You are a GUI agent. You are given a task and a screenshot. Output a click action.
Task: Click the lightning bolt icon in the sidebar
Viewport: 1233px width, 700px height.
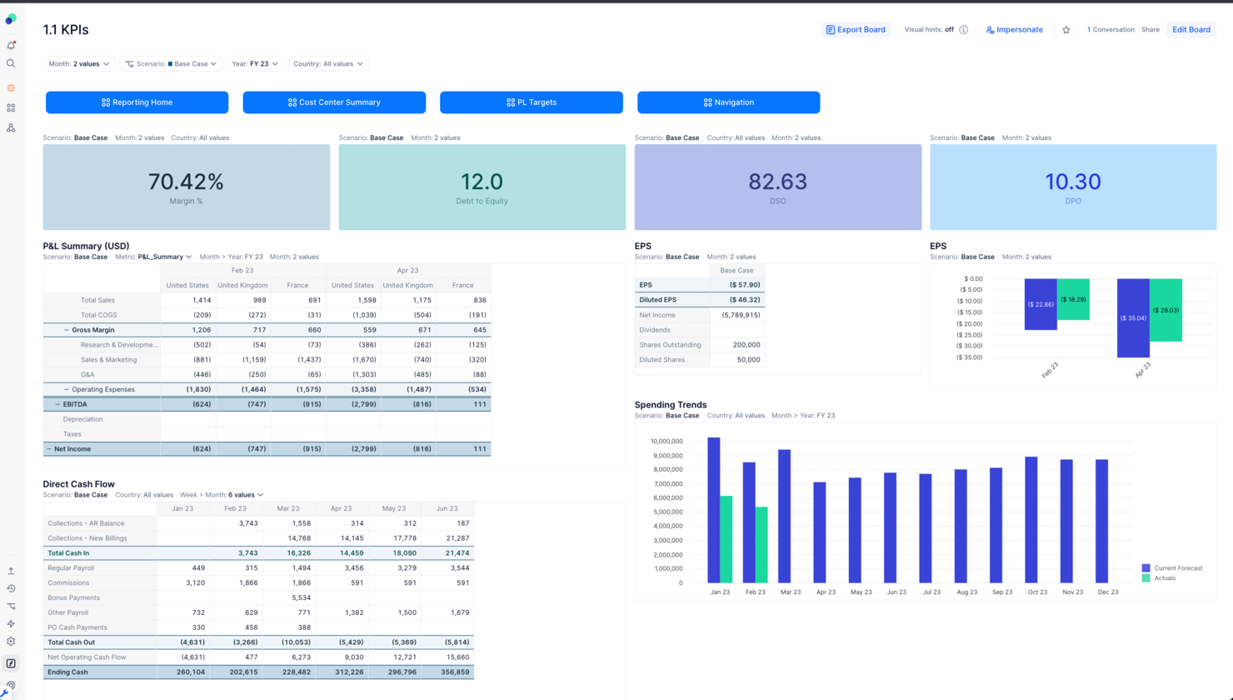[x=11, y=623]
